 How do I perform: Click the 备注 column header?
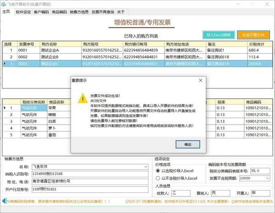pos(226,44)
